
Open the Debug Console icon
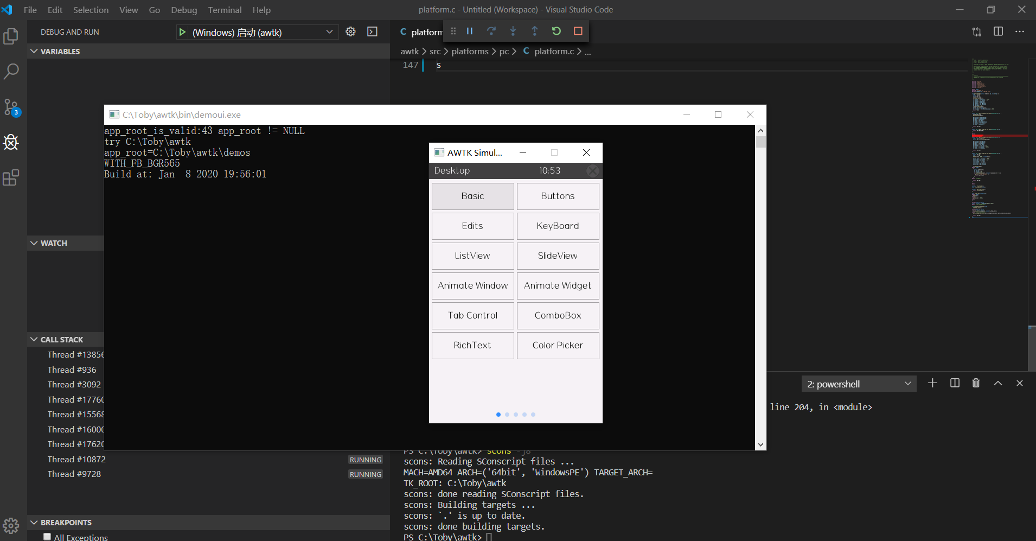pyautogui.click(x=372, y=31)
